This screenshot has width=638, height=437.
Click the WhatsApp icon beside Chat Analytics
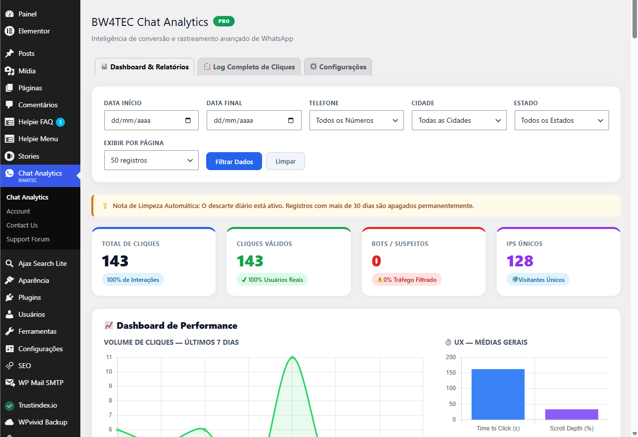click(x=9, y=174)
